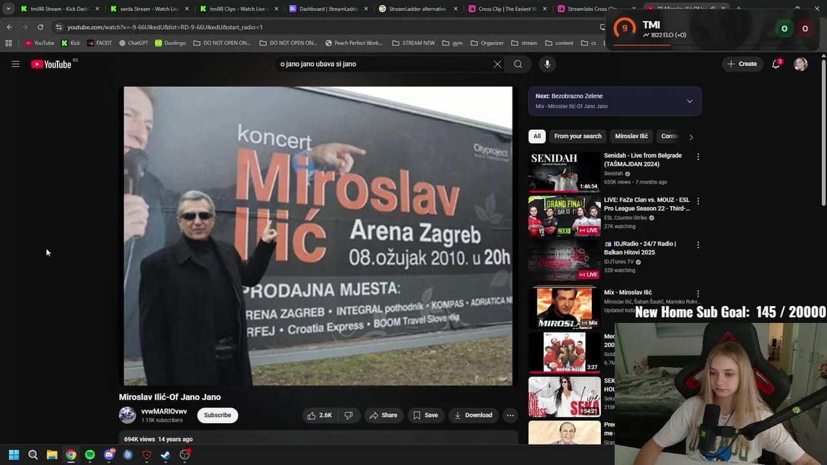The width and height of the screenshot is (827, 465).
Task: Open Duolingo bookmark
Action: [170, 43]
